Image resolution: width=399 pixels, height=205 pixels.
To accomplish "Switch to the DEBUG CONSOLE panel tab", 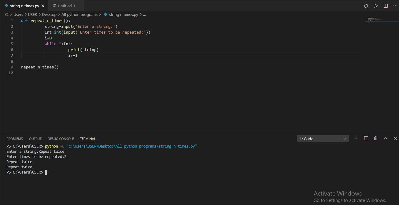I will point(61,138).
